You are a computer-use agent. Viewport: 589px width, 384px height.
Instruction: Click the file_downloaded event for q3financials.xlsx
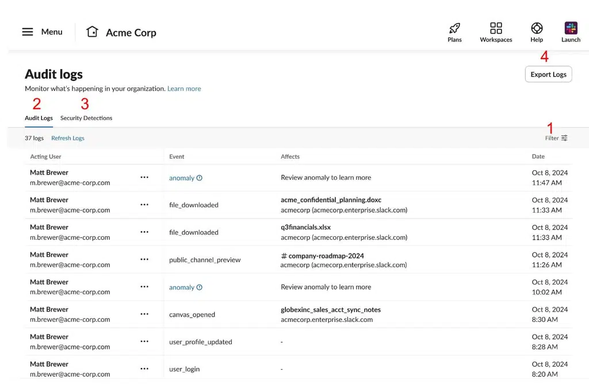[x=193, y=232]
